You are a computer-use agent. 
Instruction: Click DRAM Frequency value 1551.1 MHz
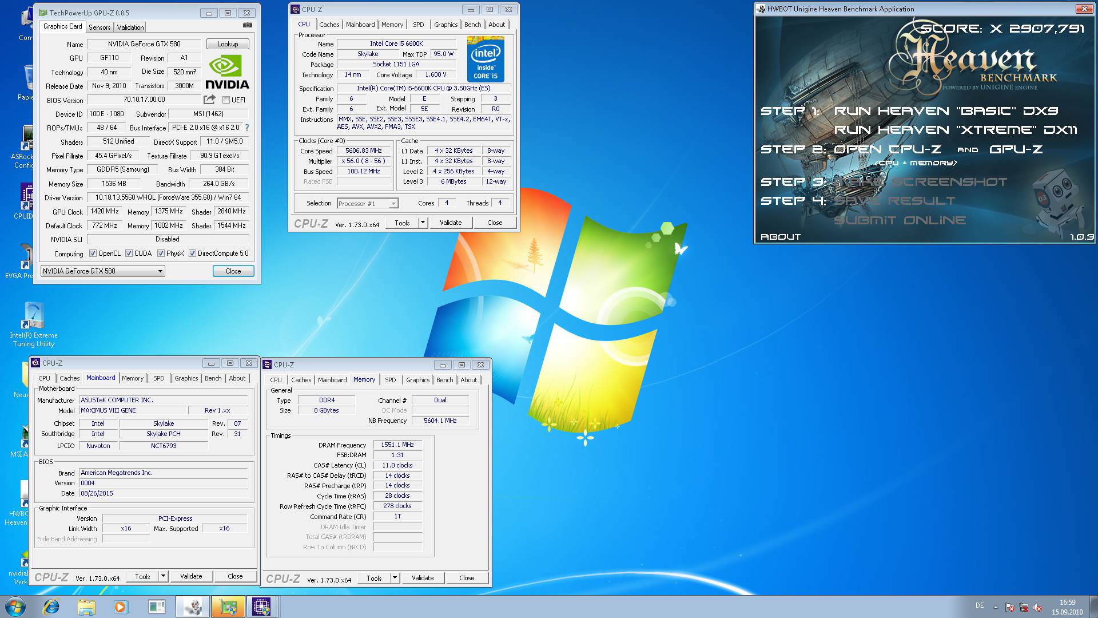coord(398,445)
